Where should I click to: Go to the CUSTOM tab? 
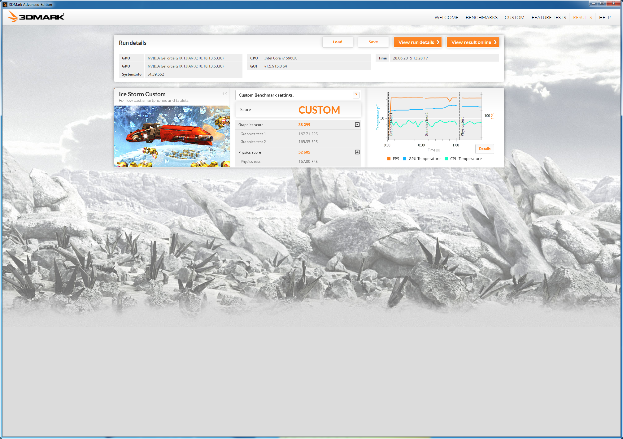click(x=514, y=18)
